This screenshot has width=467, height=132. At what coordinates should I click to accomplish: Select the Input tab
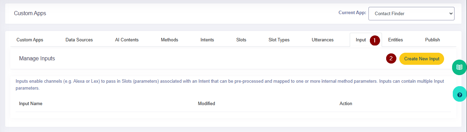361,40
